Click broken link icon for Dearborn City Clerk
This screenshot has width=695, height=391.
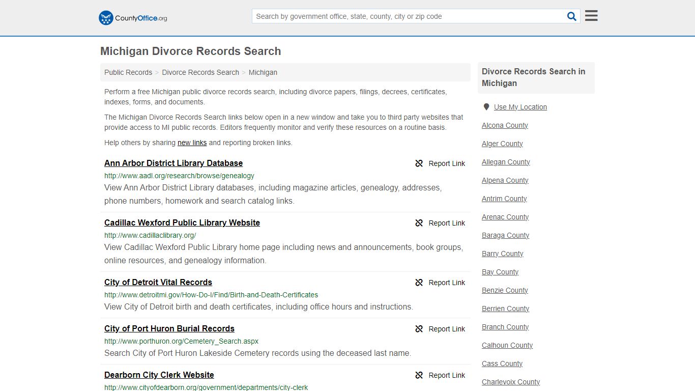(419, 375)
